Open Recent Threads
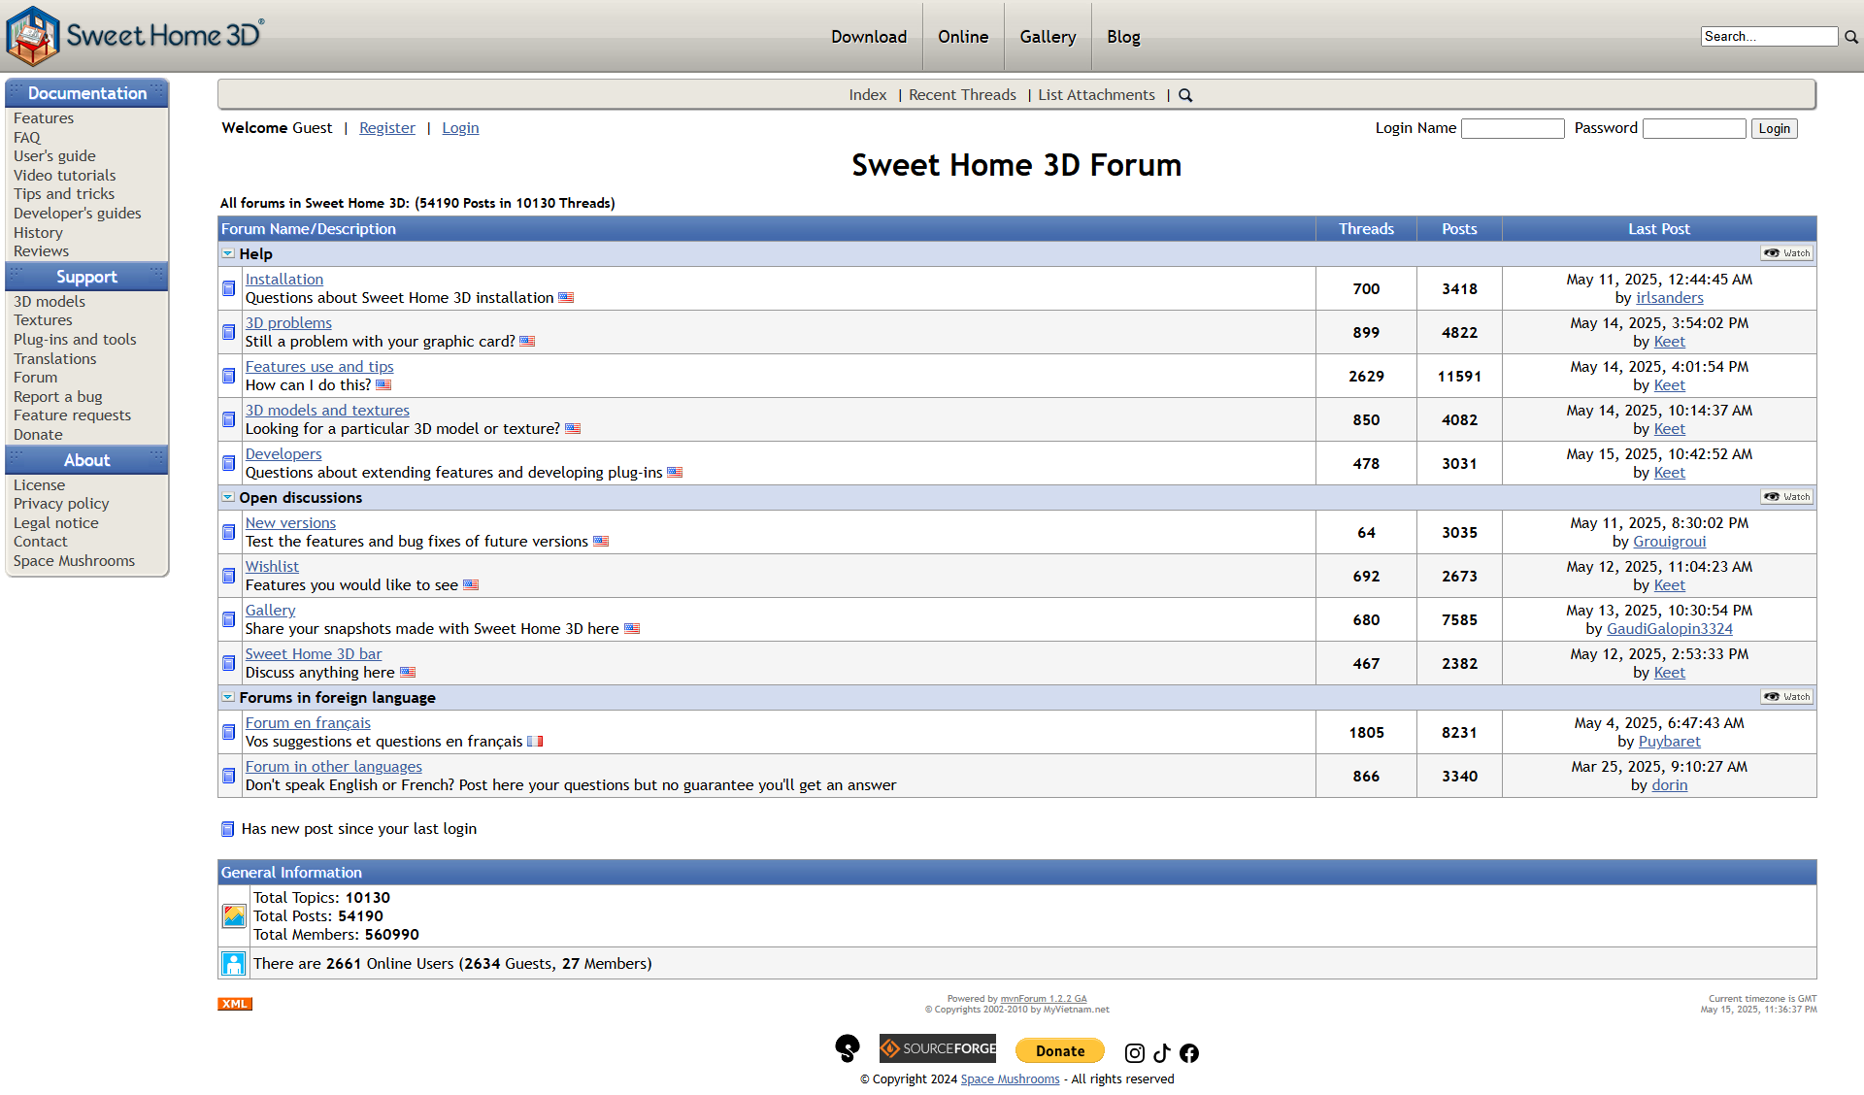The image size is (1864, 1095). [x=962, y=95]
